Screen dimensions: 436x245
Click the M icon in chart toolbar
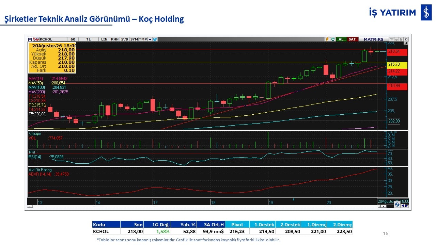point(30,39)
